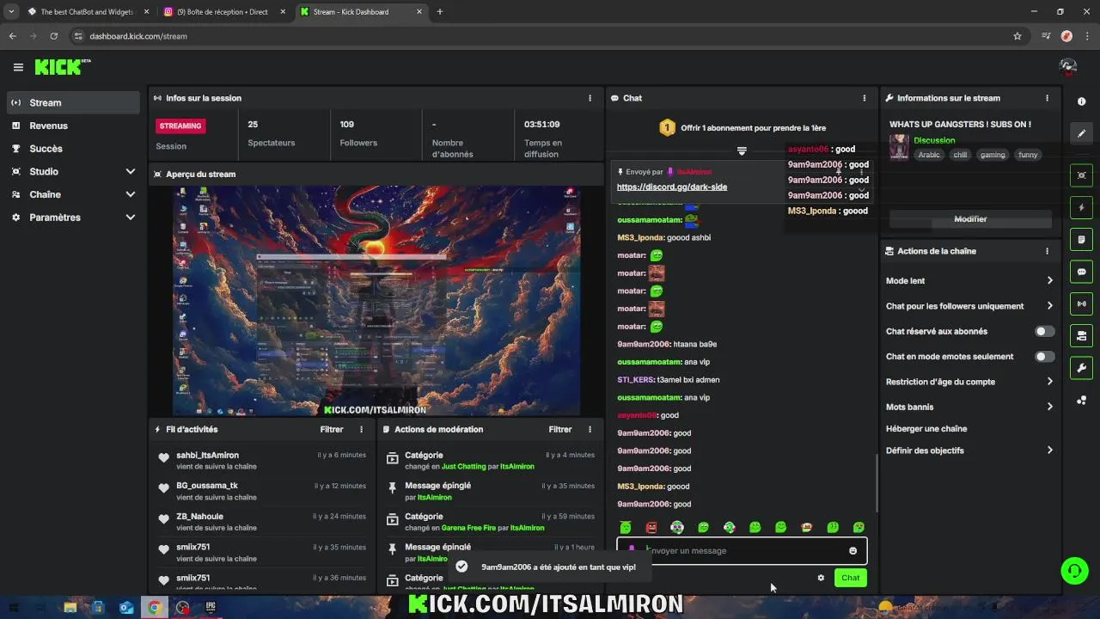The width and height of the screenshot is (1100, 619).
Task: Open a new browser tab
Action: (x=439, y=12)
